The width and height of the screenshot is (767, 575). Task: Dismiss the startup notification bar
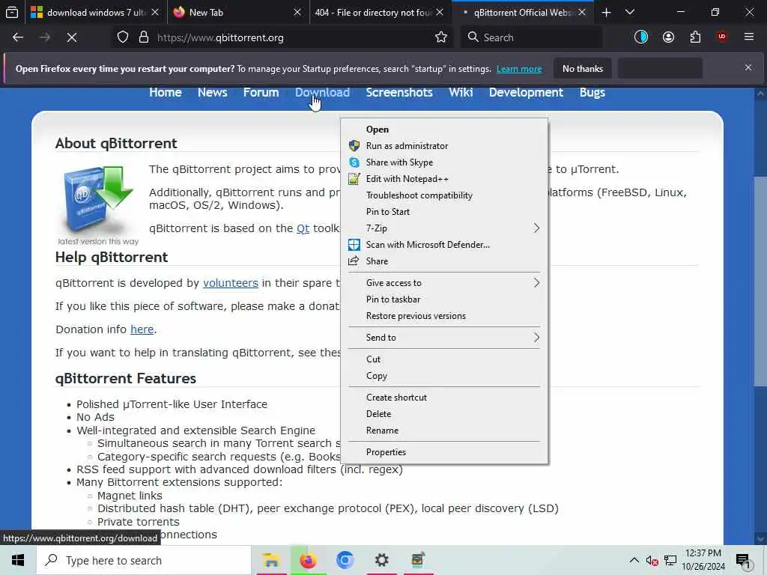748,67
